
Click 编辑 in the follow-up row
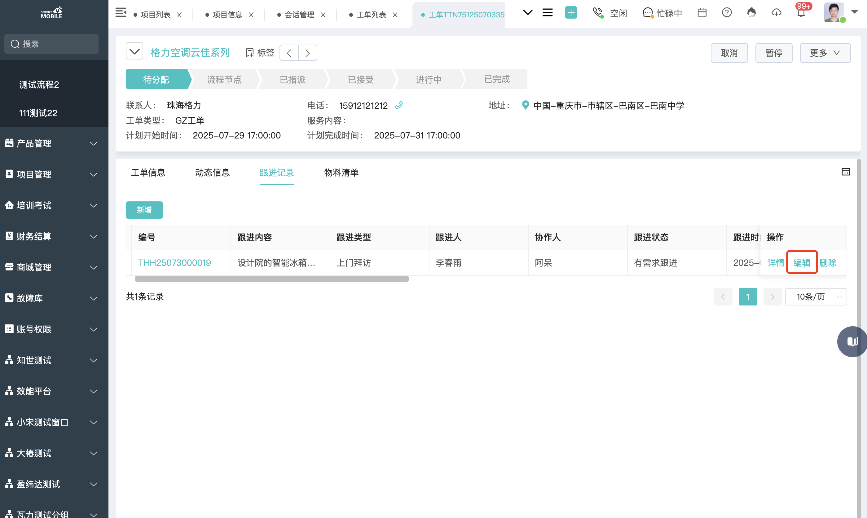(x=802, y=262)
